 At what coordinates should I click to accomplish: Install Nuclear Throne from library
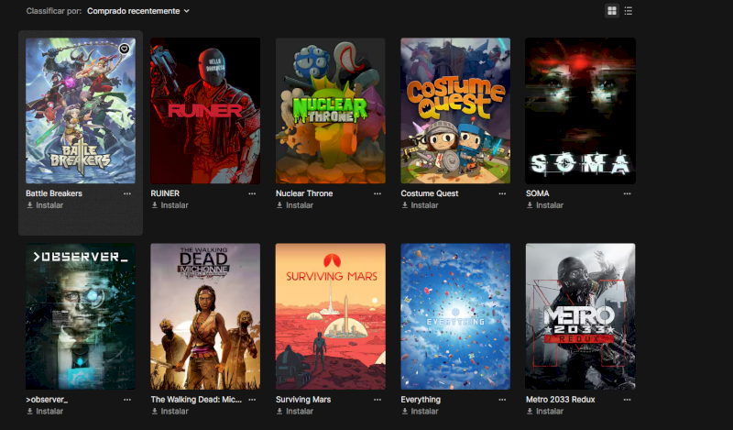[294, 205]
